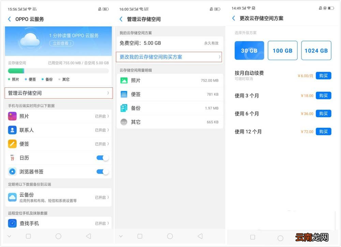Tap the back triangle in second phone
Viewport: 341px width, 247px height.
(x=200, y=236)
